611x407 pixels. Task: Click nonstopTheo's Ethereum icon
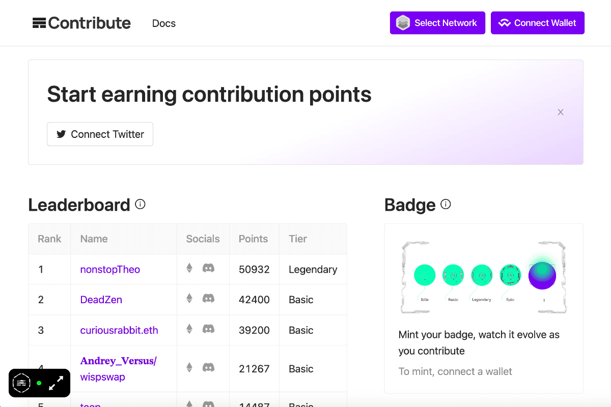(189, 268)
